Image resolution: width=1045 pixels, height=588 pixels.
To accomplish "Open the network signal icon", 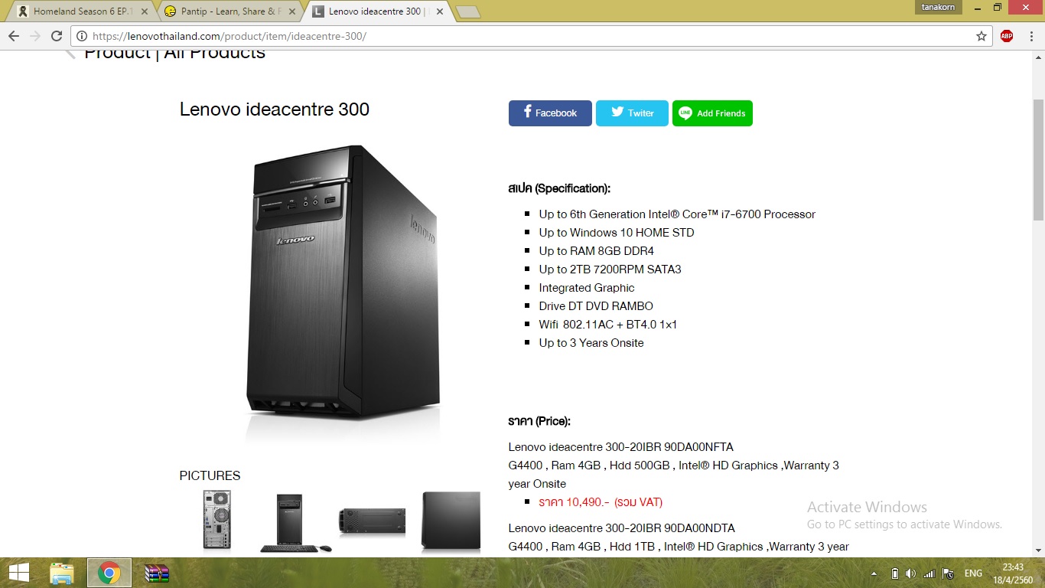I will point(929,573).
